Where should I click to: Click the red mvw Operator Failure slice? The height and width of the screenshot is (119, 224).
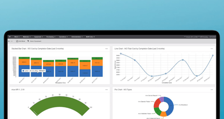pyautogui.click(x=157, y=103)
